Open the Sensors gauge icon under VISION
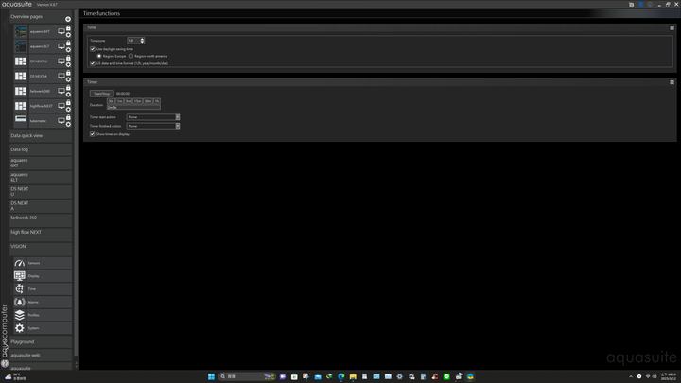The image size is (681, 383). [x=20, y=263]
